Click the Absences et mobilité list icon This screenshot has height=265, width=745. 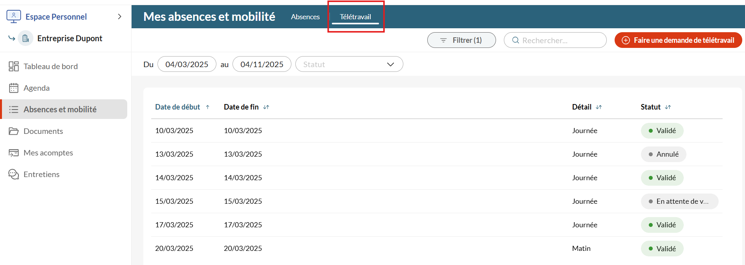[x=14, y=110]
